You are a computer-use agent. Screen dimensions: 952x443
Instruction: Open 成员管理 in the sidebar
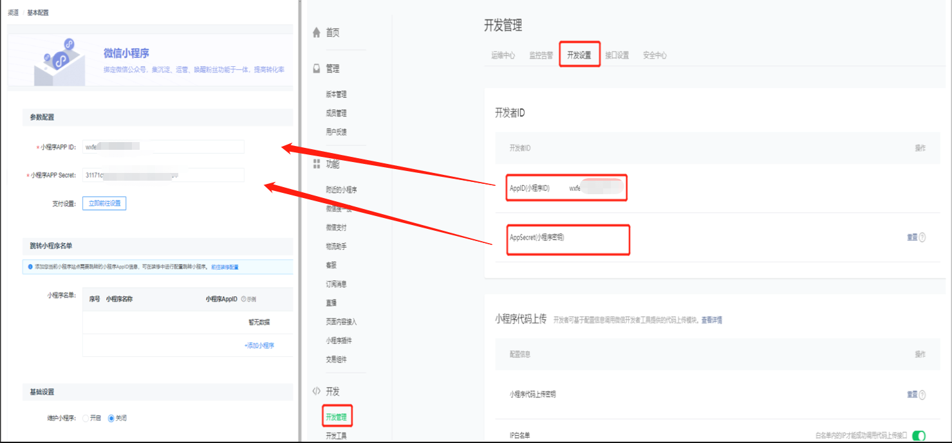(336, 113)
